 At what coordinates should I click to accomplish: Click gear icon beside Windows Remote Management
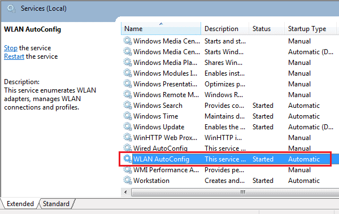coord(128,94)
